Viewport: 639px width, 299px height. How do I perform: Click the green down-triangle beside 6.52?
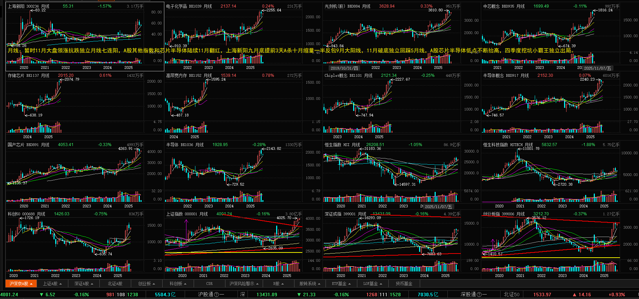coord(41,295)
